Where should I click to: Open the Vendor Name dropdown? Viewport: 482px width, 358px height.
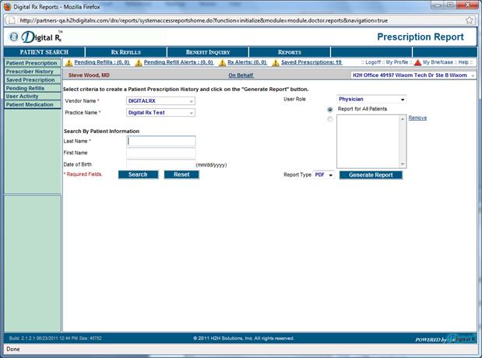click(x=160, y=100)
